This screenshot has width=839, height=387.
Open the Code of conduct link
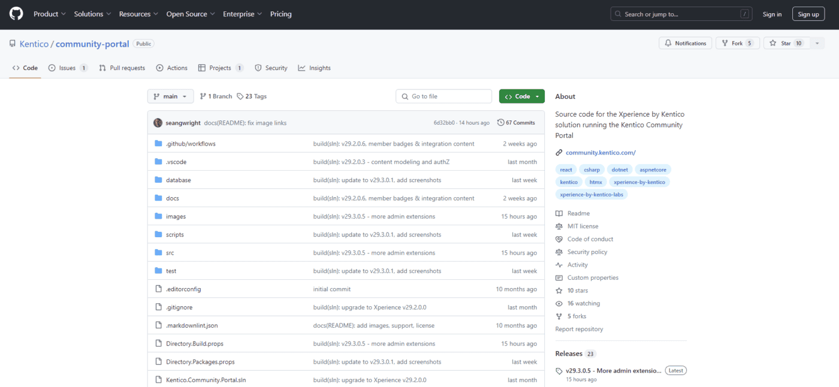(584, 239)
